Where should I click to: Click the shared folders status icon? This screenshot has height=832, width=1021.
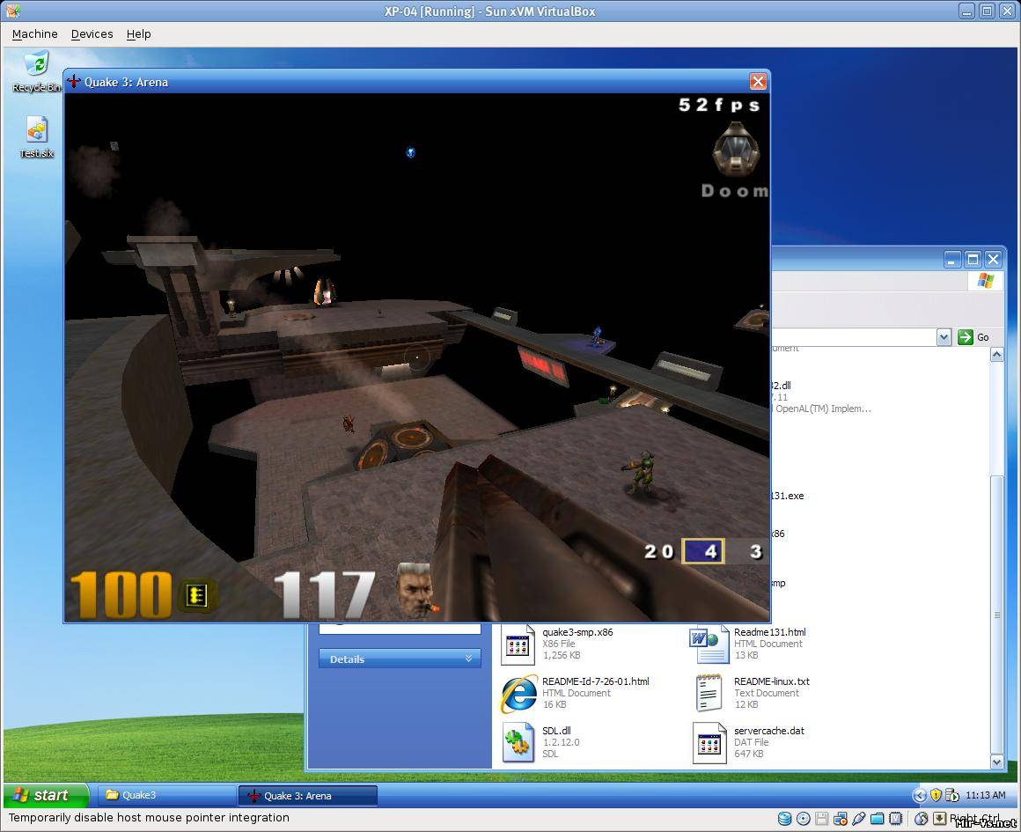tap(878, 818)
